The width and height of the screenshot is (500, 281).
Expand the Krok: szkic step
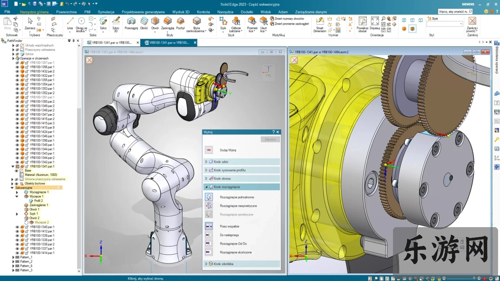click(207, 162)
